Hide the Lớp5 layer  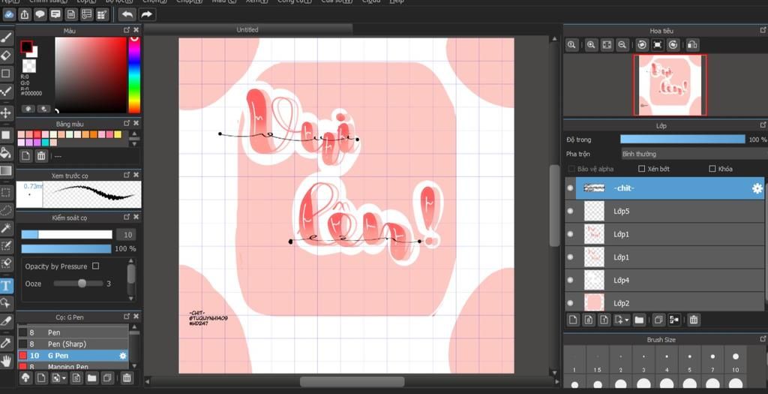pos(570,211)
